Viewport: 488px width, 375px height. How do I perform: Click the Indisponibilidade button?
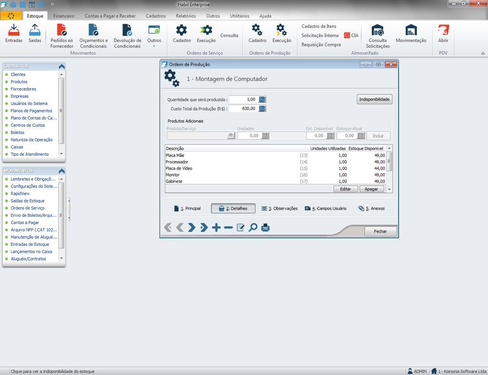tap(374, 99)
